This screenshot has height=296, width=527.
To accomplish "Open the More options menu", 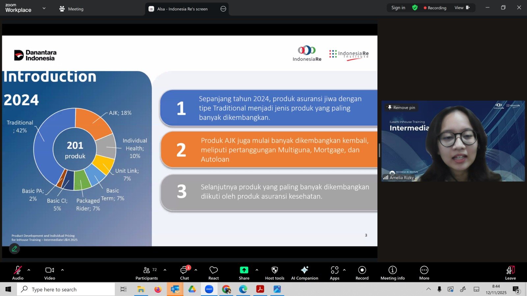I will [424, 273].
